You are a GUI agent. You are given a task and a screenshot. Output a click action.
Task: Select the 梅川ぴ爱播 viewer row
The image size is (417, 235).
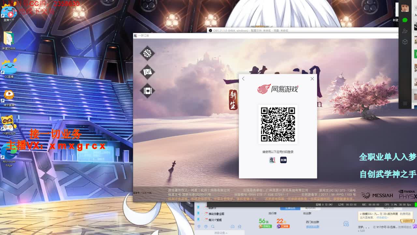point(215,220)
